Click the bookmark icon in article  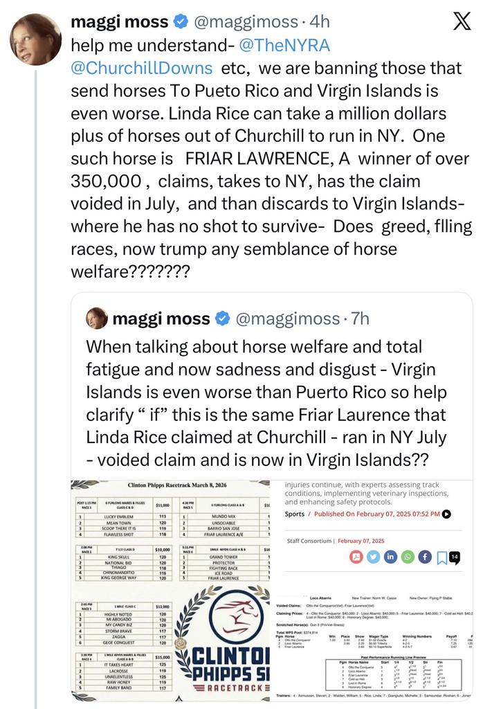pos(441,557)
